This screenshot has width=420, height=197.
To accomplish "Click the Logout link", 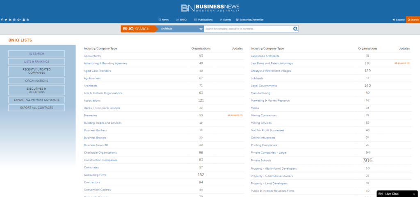I will (399, 20).
